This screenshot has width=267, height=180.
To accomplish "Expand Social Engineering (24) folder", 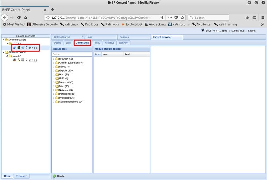I will coord(54,102).
